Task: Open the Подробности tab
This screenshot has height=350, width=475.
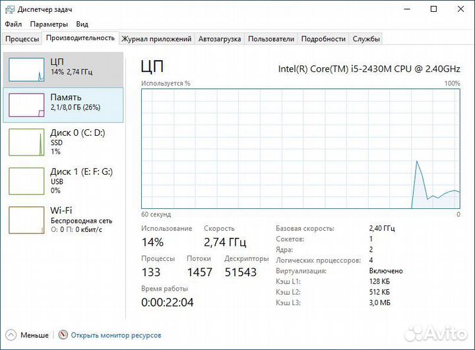Action: point(323,39)
